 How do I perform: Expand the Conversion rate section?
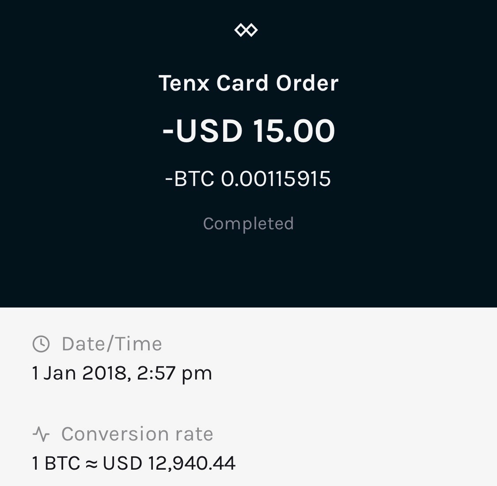137,434
